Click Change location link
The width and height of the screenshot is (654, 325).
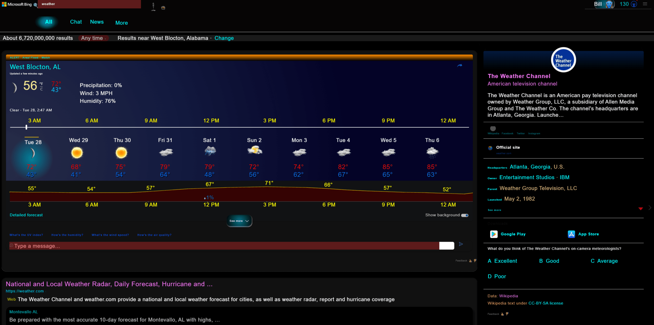point(224,38)
